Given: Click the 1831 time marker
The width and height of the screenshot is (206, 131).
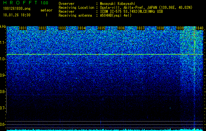Looking at the screenshot, I should [23, 28].
